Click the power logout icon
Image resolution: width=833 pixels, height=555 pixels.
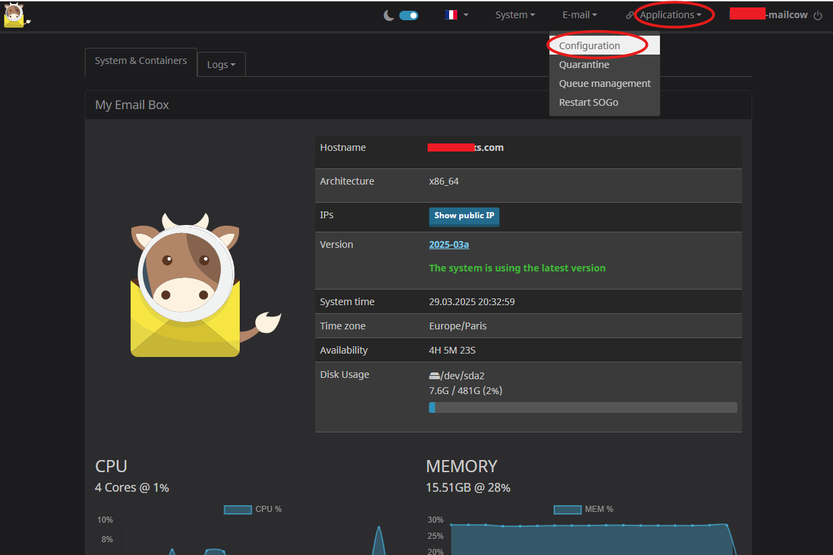(818, 15)
